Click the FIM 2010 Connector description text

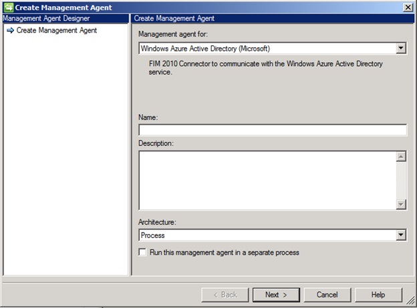266,67
